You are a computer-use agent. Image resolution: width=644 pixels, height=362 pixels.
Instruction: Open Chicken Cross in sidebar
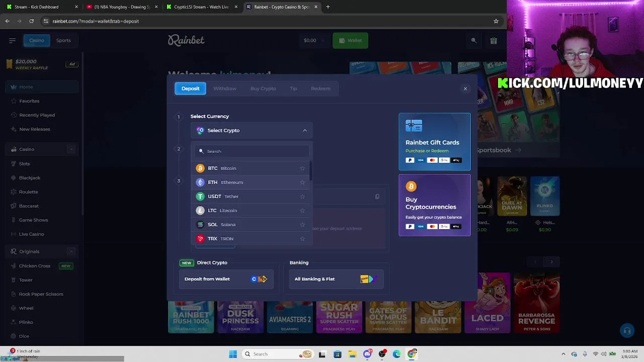click(42, 266)
